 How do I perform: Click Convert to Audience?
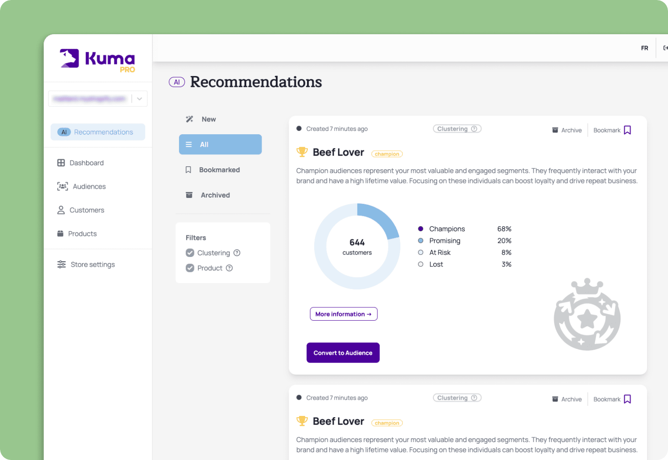click(x=343, y=353)
